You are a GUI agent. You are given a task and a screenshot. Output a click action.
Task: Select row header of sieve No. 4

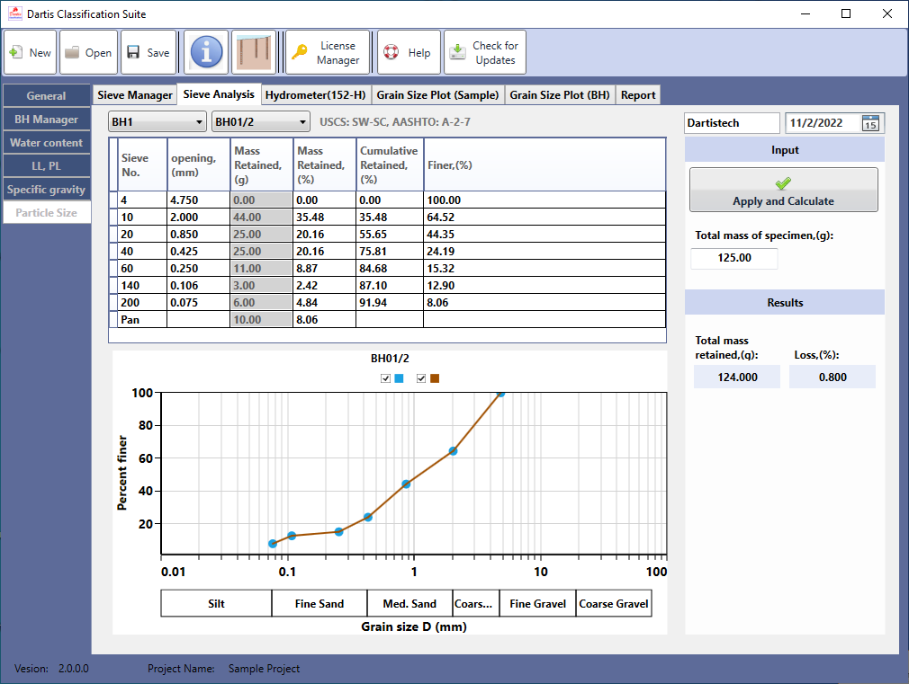click(113, 200)
